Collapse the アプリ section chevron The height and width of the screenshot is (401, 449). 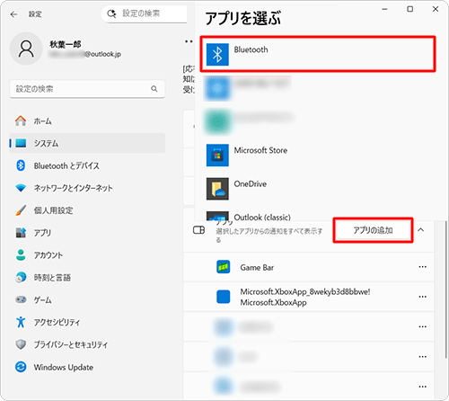click(x=421, y=230)
